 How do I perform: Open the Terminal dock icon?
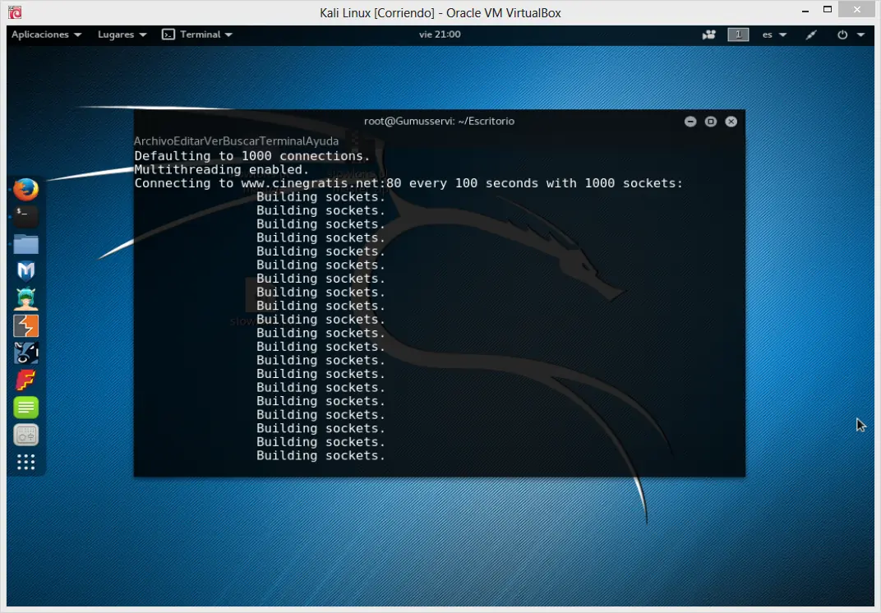tap(25, 216)
